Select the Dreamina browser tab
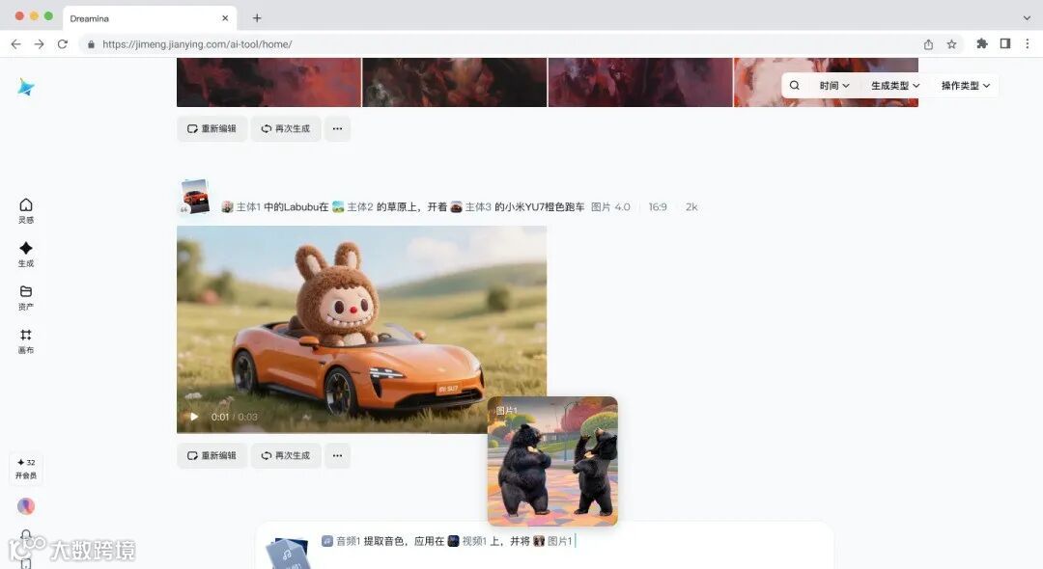The image size is (1043, 569). pyautogui.click(x=150, y=18)
